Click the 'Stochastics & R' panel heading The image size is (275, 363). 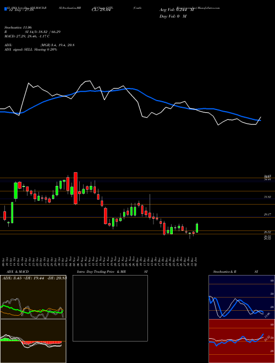pyautogui.click(x=224, y=272)
